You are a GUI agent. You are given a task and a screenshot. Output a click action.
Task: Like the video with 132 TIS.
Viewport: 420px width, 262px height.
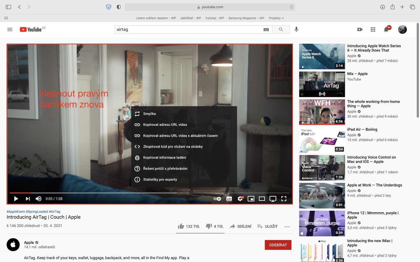pos(189,226)
